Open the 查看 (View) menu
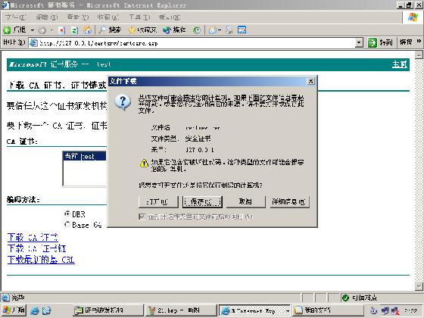The width and height of the screenshot is (424, 318). coord(78,17)
